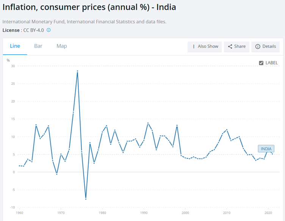Click the info icon in Details button
Image resolution: width=285 pixels, height=221 pixels.
258,47
